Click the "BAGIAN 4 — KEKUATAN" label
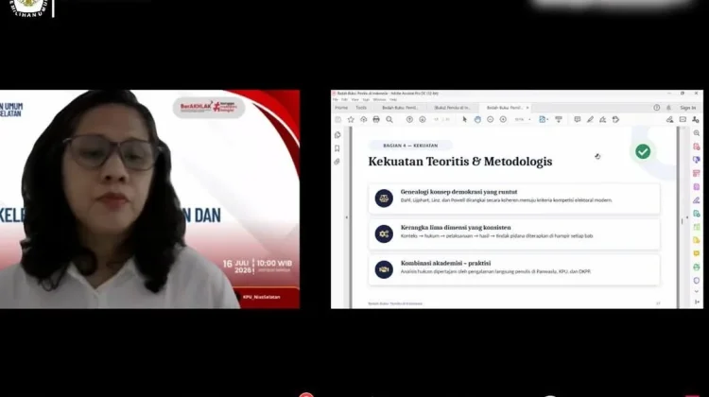 [410, 146]
